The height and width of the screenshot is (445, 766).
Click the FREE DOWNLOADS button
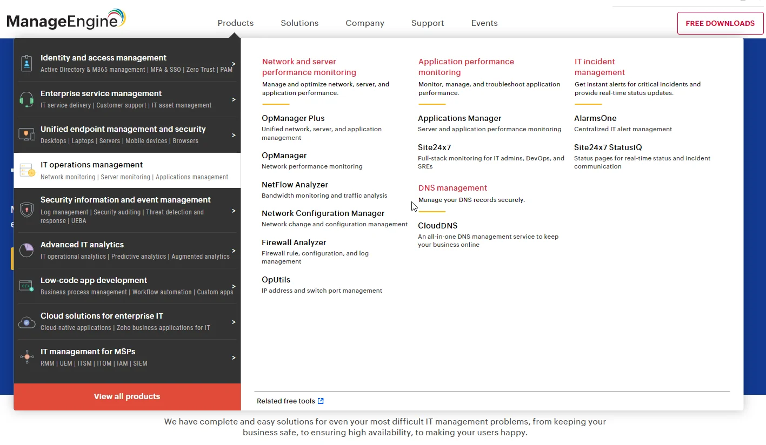click(720, 23)
